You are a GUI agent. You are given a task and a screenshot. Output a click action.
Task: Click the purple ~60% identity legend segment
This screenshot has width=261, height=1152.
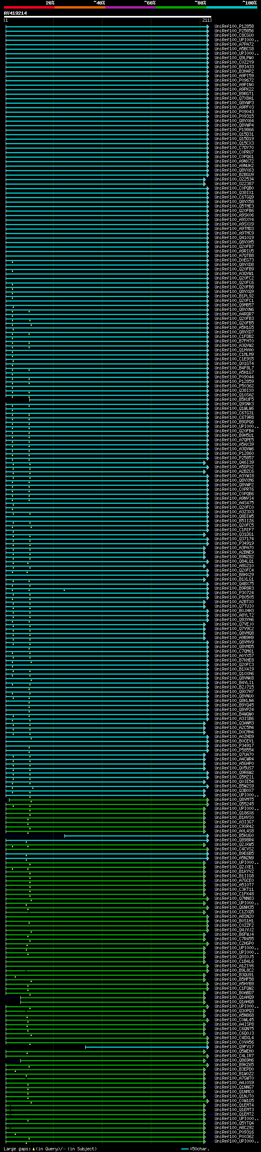point(130,7)
